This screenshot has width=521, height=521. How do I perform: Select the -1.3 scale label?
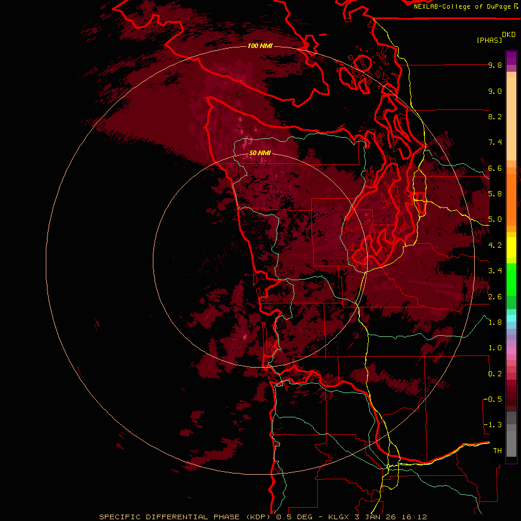493,425
